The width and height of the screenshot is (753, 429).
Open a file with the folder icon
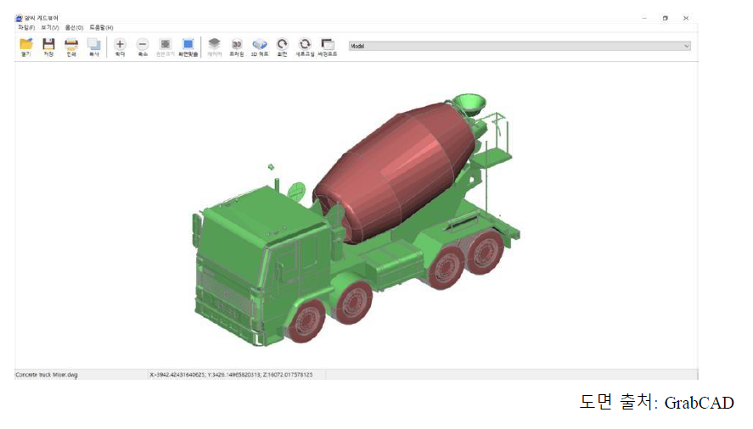tap(26, 47)
